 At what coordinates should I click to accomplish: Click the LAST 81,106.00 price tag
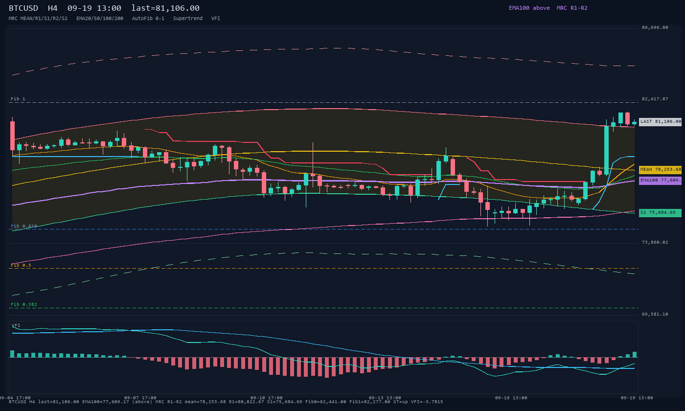(x=660, y=121)
